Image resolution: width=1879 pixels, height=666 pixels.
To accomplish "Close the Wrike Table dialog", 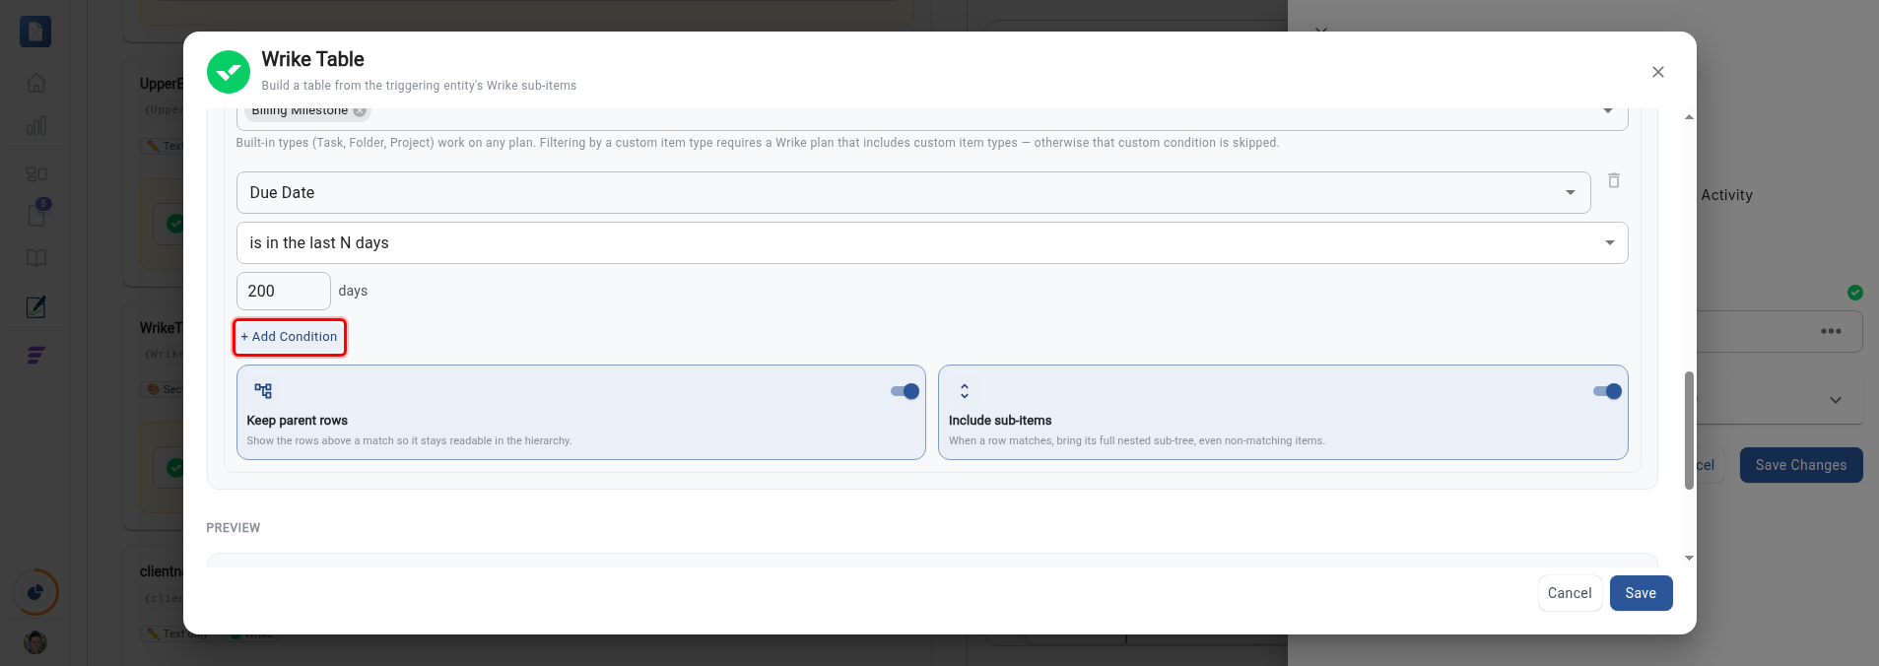I will click(1658, 72).
